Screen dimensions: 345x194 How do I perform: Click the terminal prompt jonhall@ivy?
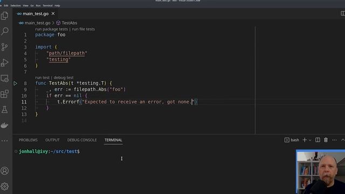click(33, 151)
